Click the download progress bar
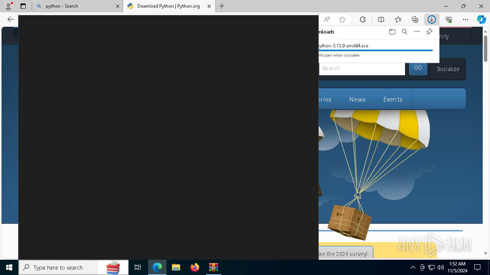The height and width of the screenshot is (275, 490). click(376, 50)
